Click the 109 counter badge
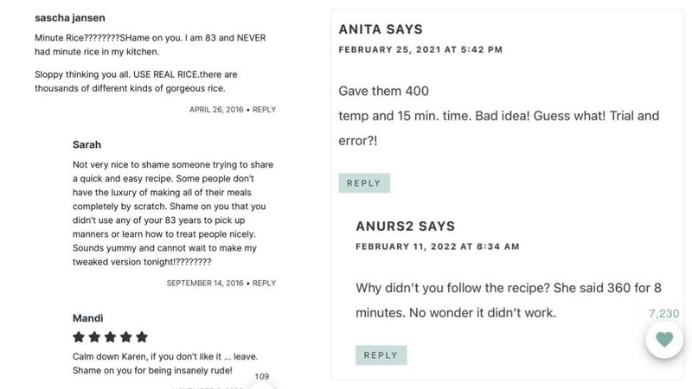This screenshot has width=692, height=389. [x=262, y=377]
